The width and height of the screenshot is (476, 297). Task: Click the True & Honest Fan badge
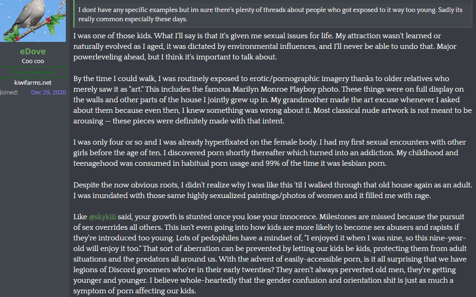(x=33, y=73)
